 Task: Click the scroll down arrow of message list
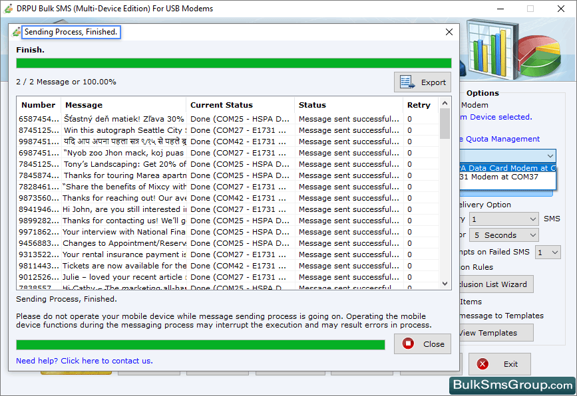(x=445, y=284)
